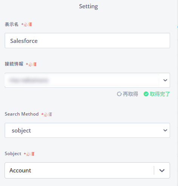Click the chevron arrow in the Search Method dropdown
Screen dimensions: 178x186
click(165, 130)
